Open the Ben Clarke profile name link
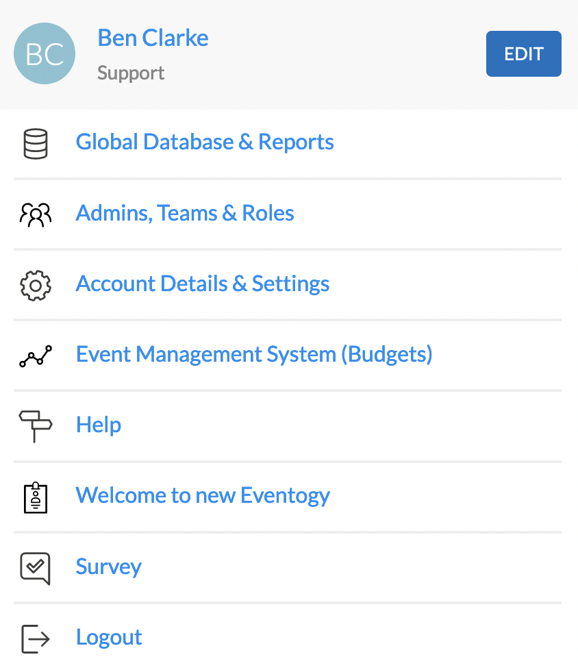The height and width of the screenshot is (670, 578). coord(153,38)
